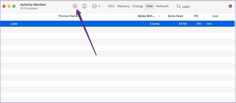Viewport: 236px width, 103px height.
Task: Click the root user cell
Action: point(209,24)
